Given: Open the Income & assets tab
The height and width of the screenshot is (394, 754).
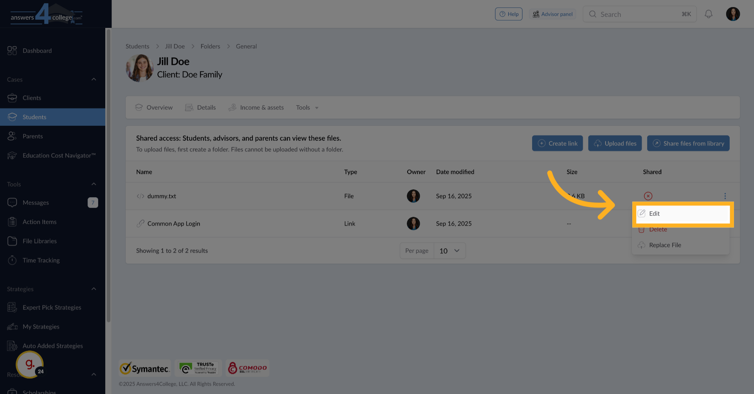Looking at the screenshot, I should 256,108.
